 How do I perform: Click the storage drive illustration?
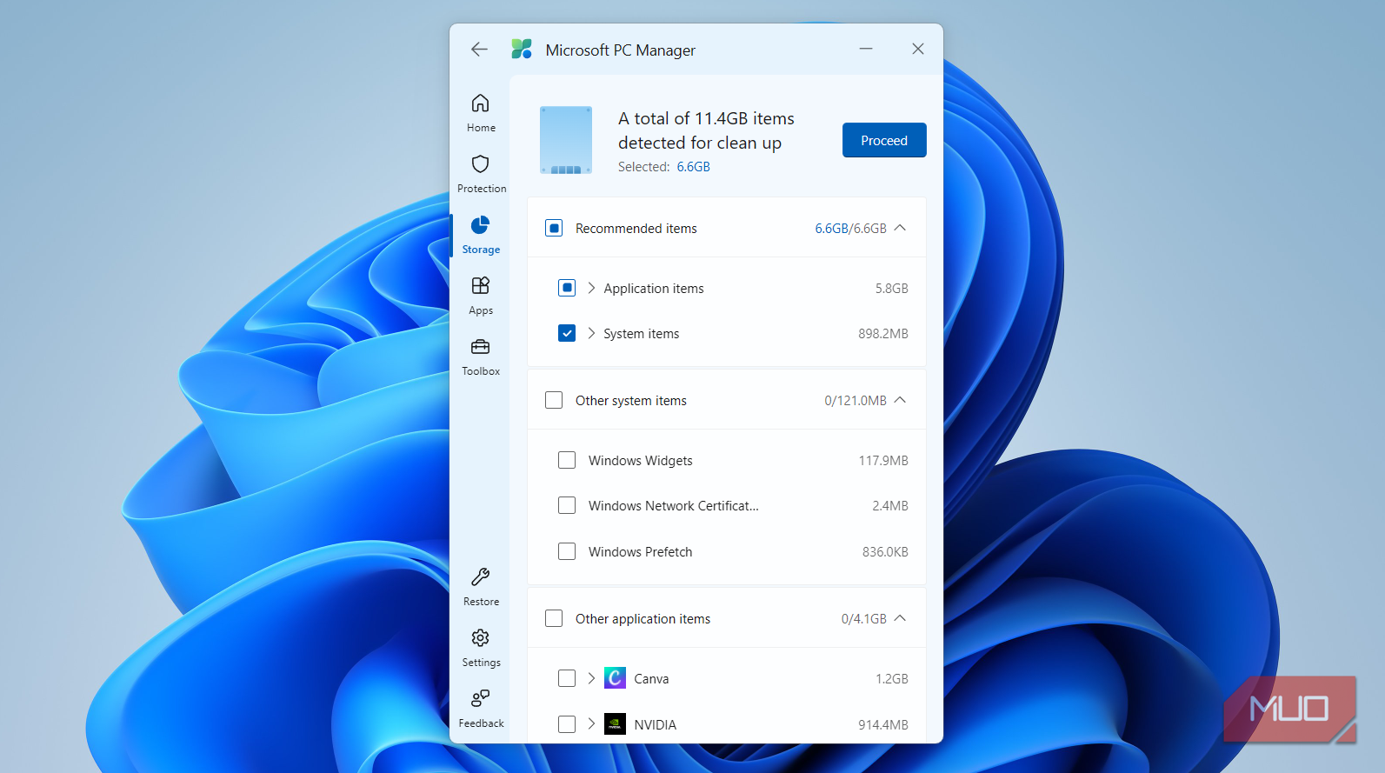tap(566, 140)
